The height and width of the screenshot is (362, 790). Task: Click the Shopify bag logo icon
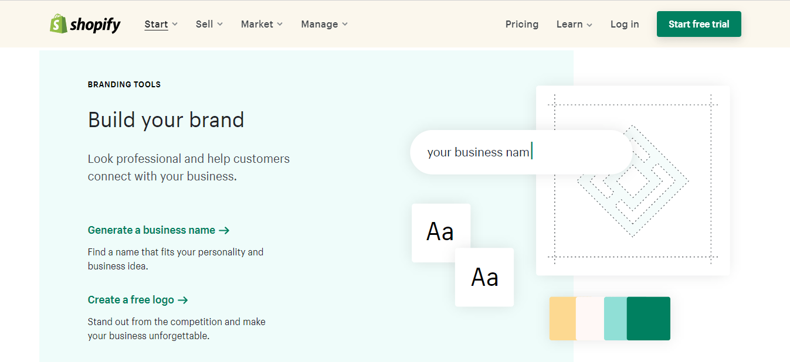click(x=58, y=24)
